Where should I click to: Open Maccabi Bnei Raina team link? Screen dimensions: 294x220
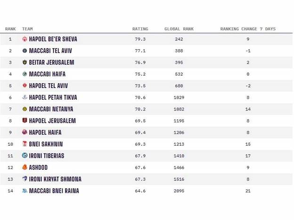[54, 191]
